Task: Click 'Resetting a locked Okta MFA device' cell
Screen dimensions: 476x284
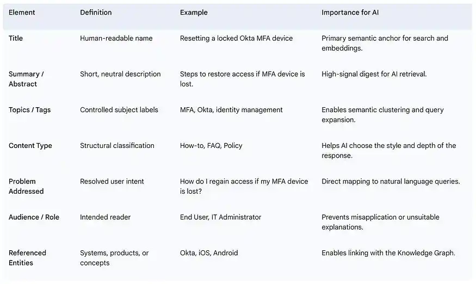Action: [236, 38]
